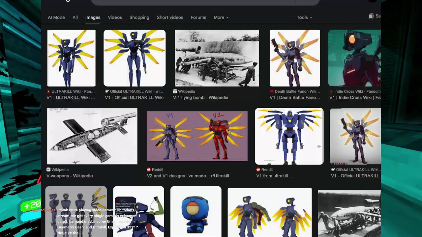This screenshot has height=237, width=422.
Task: Select the Images tab
Action: [x=93, y=17]
